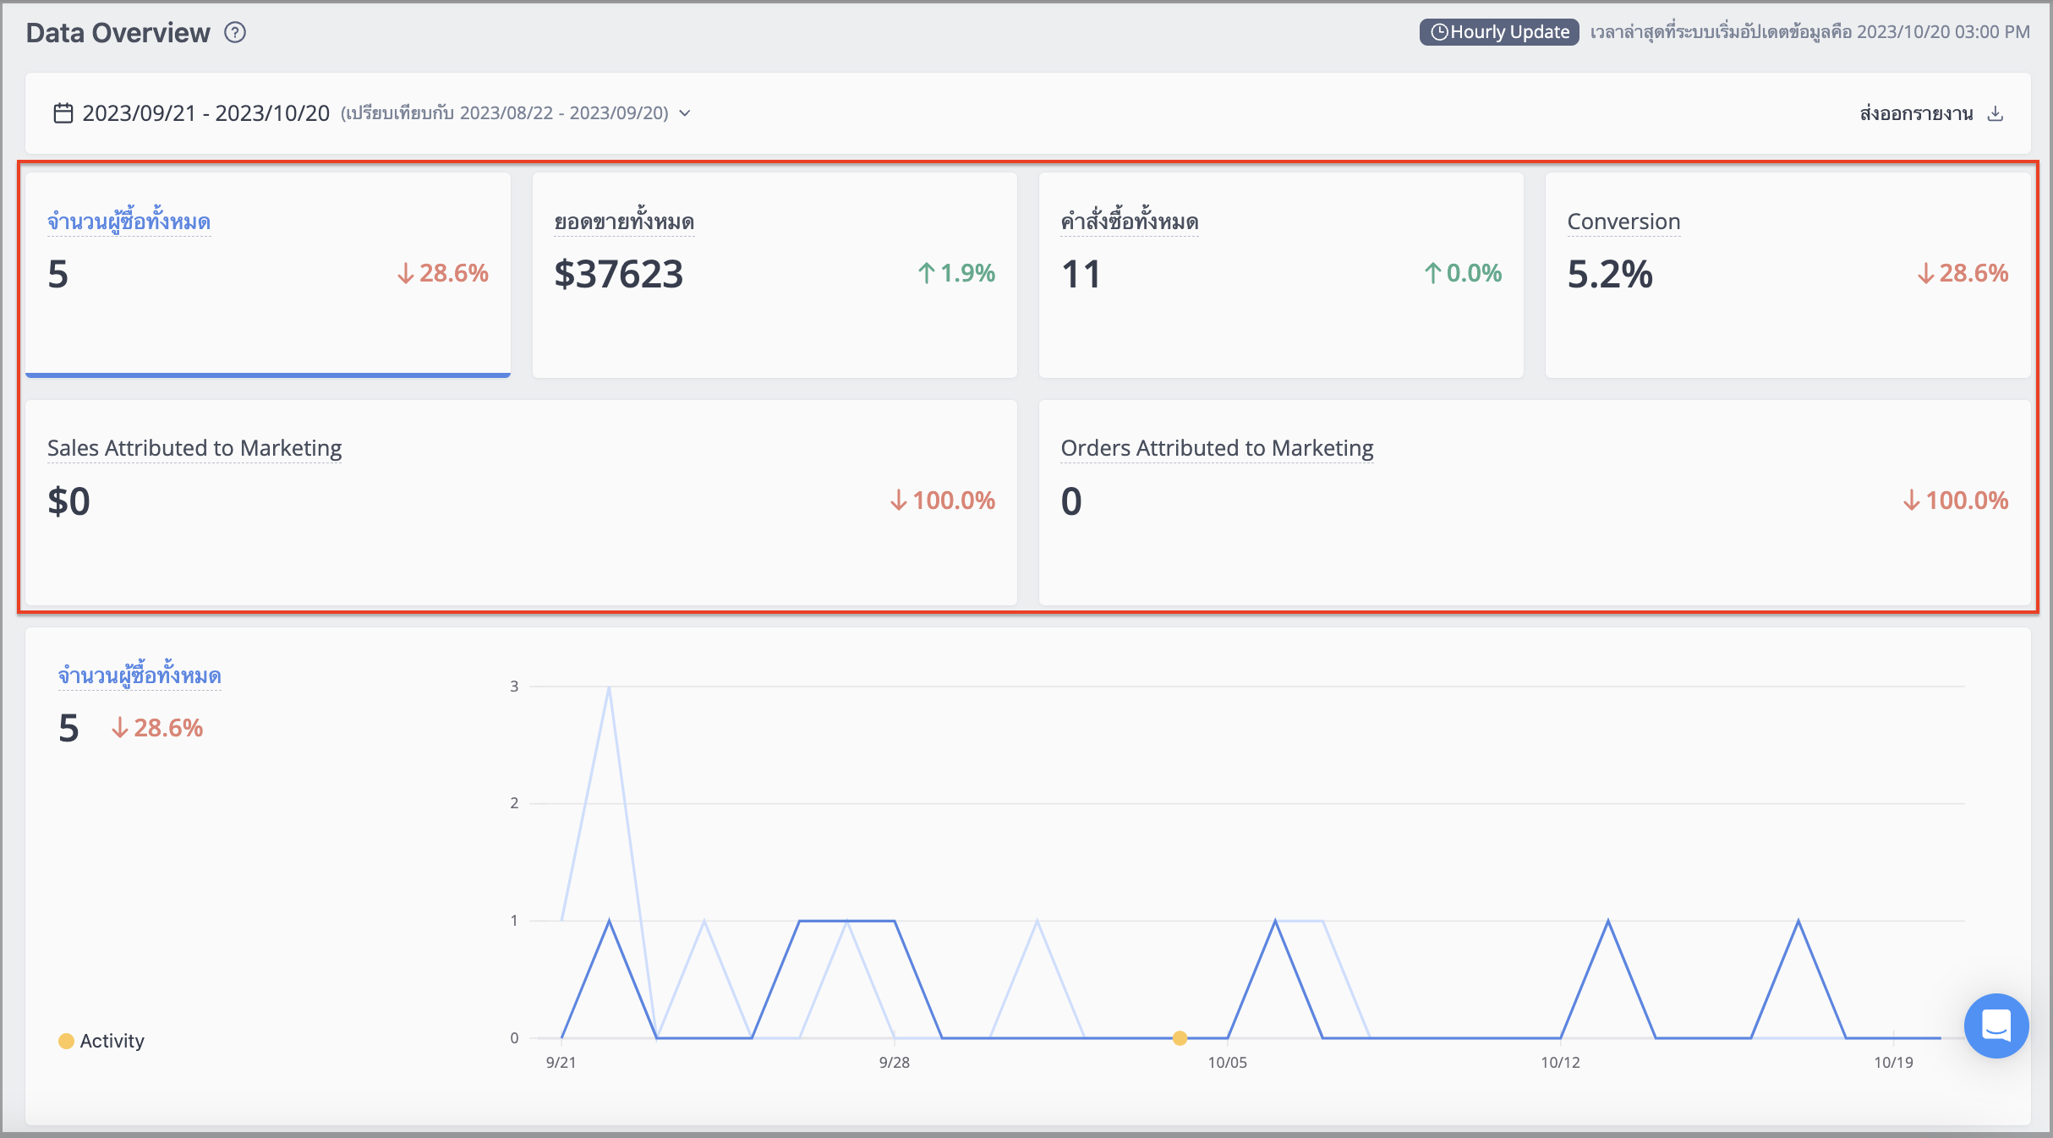Click the yellow activity marker on chart timeline

[1180, 1037]
